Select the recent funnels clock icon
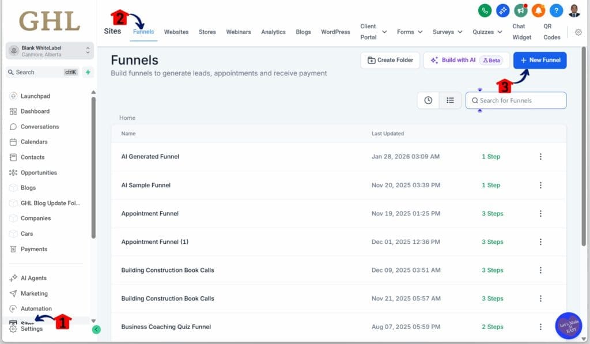The width and height of the screenshot is (590, 344). pos(428,100)
